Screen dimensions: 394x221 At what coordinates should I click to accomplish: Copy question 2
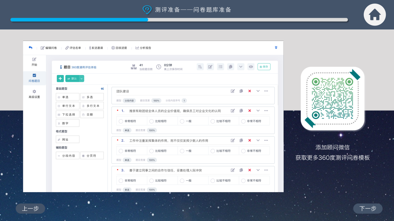tap(241, 140)
